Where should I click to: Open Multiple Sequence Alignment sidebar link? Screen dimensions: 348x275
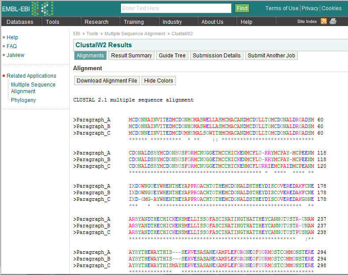click(33, 88)
